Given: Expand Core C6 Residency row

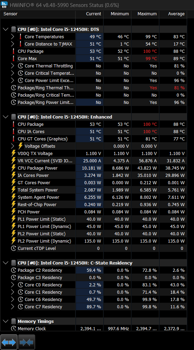Looking at the screenshot, I should pos(13,300).
